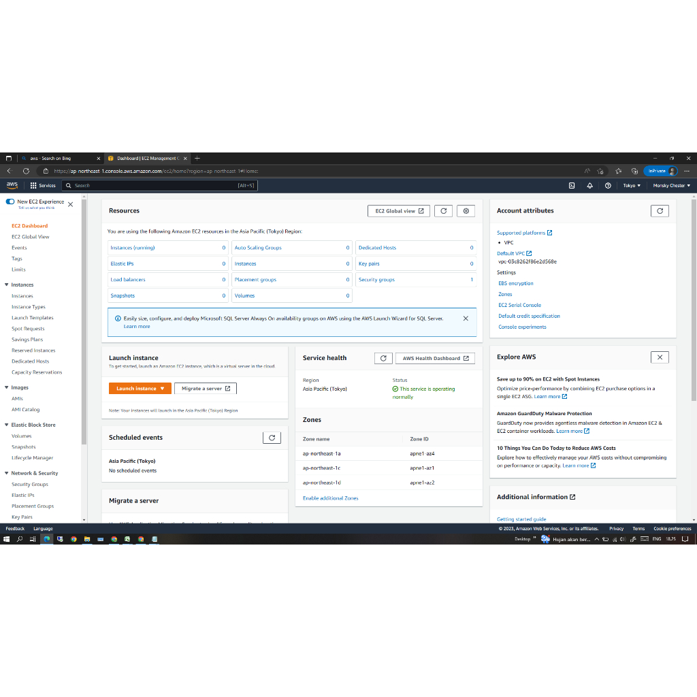Open Events in the sidebar

click(x=19, y=248)
